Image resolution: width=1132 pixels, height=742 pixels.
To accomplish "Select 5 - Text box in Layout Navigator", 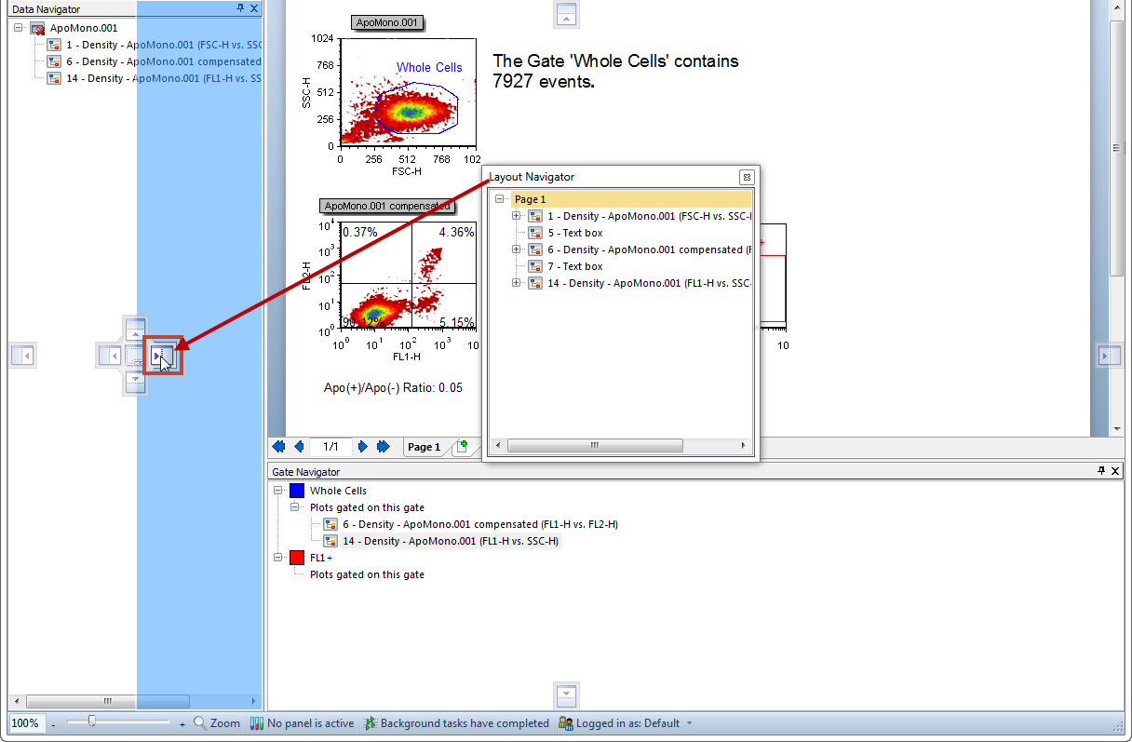I will [x=574, y=233].
